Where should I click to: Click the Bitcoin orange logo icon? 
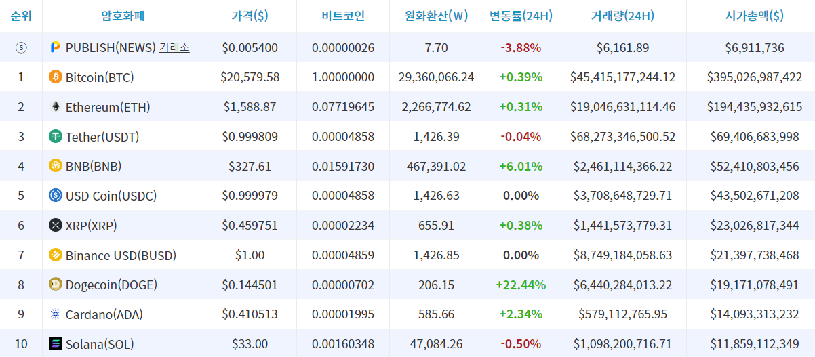(56, 77)
